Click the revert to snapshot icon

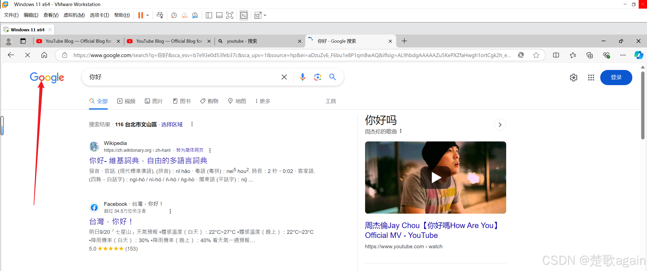tap(184, 15)
